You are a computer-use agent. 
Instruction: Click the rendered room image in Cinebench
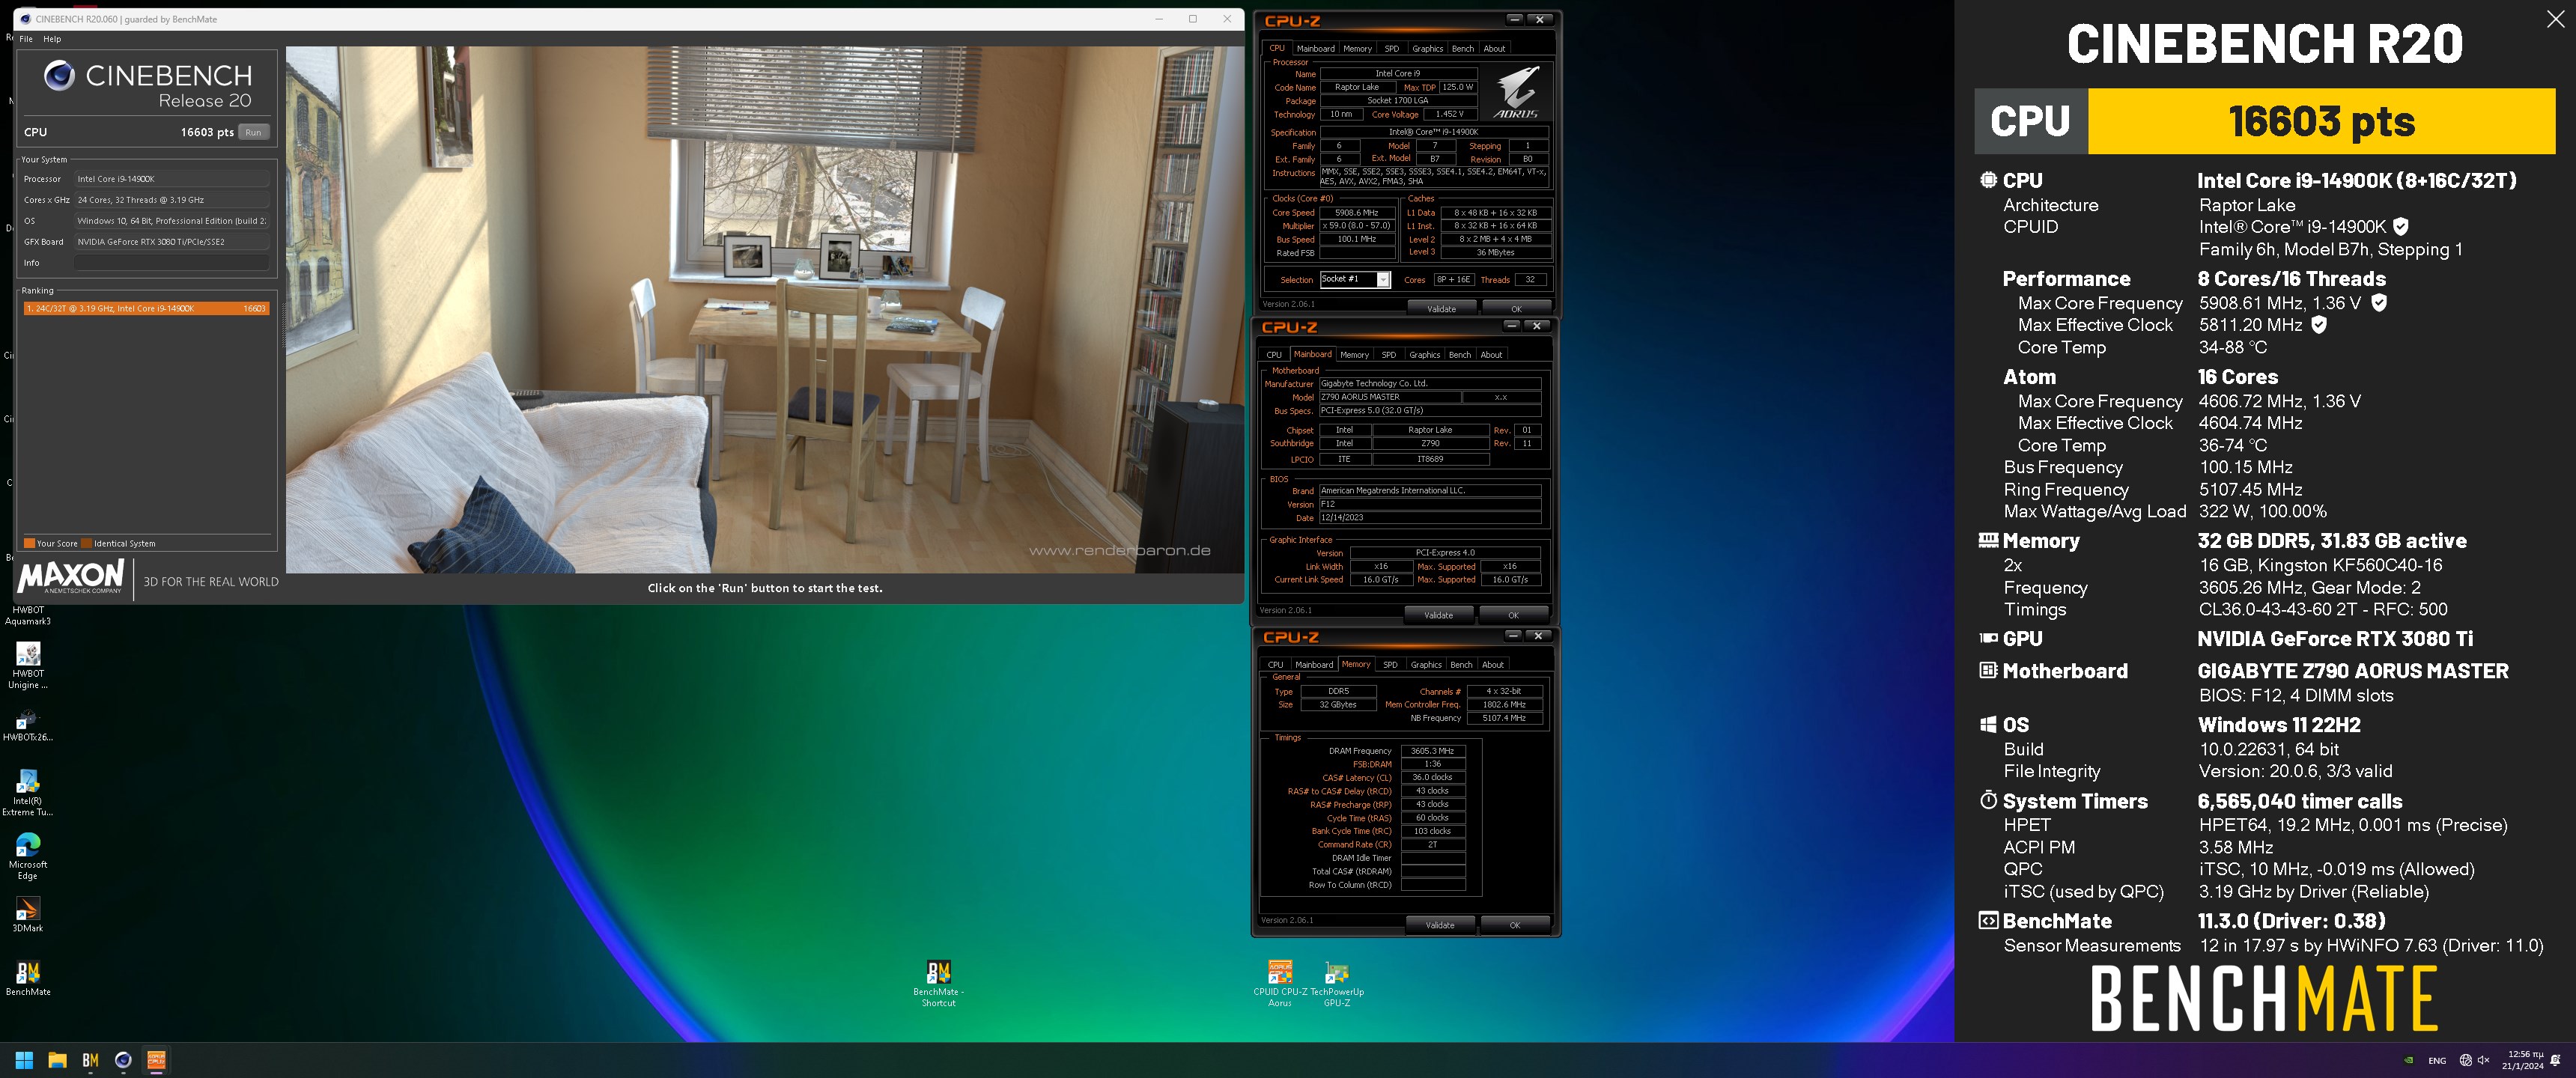click(x=764, y=309)
